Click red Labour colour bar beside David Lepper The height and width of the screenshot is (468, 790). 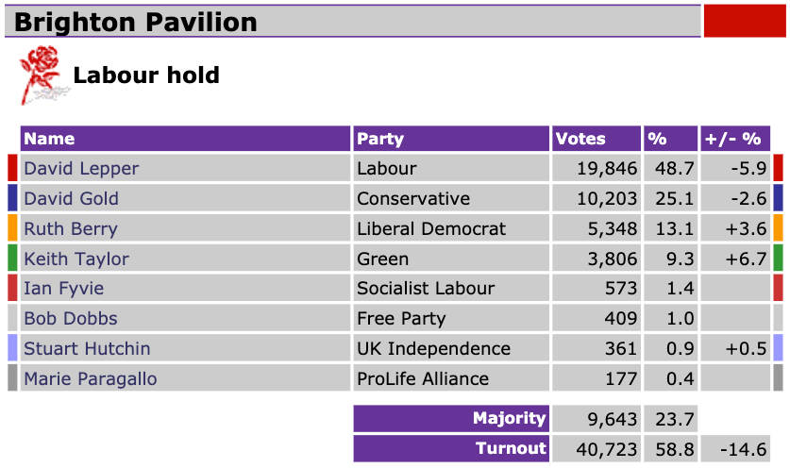click(x=12, y=169)
